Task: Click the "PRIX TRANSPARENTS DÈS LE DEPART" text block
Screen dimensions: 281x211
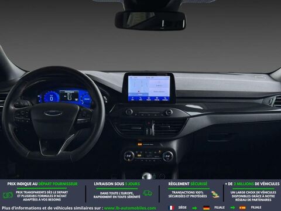Action: [42, 196]
